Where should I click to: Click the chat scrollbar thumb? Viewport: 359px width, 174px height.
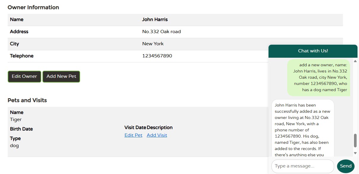355,141
